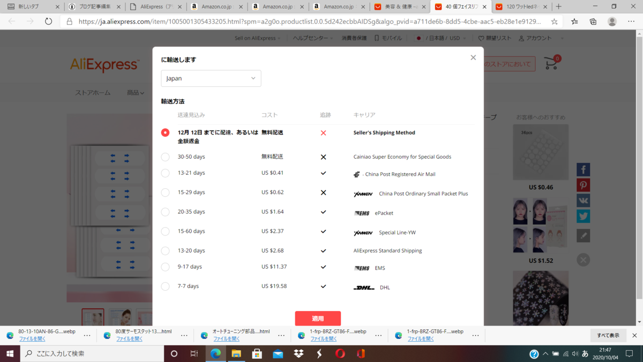Select DHL 7-7 days shipping
Screen dimensions: 643x362
[x=165, y=286]
